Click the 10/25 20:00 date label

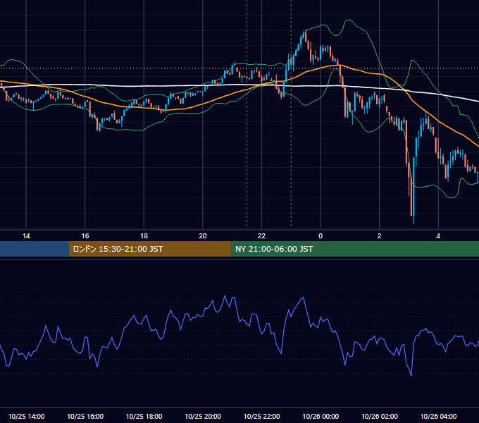(x=203, y=416)
